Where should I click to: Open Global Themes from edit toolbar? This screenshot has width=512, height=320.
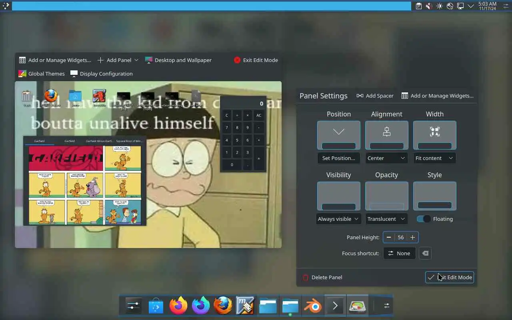pyautogui.click(x=42, y=74)
